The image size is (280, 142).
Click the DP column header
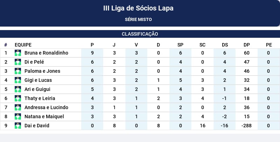247,45
